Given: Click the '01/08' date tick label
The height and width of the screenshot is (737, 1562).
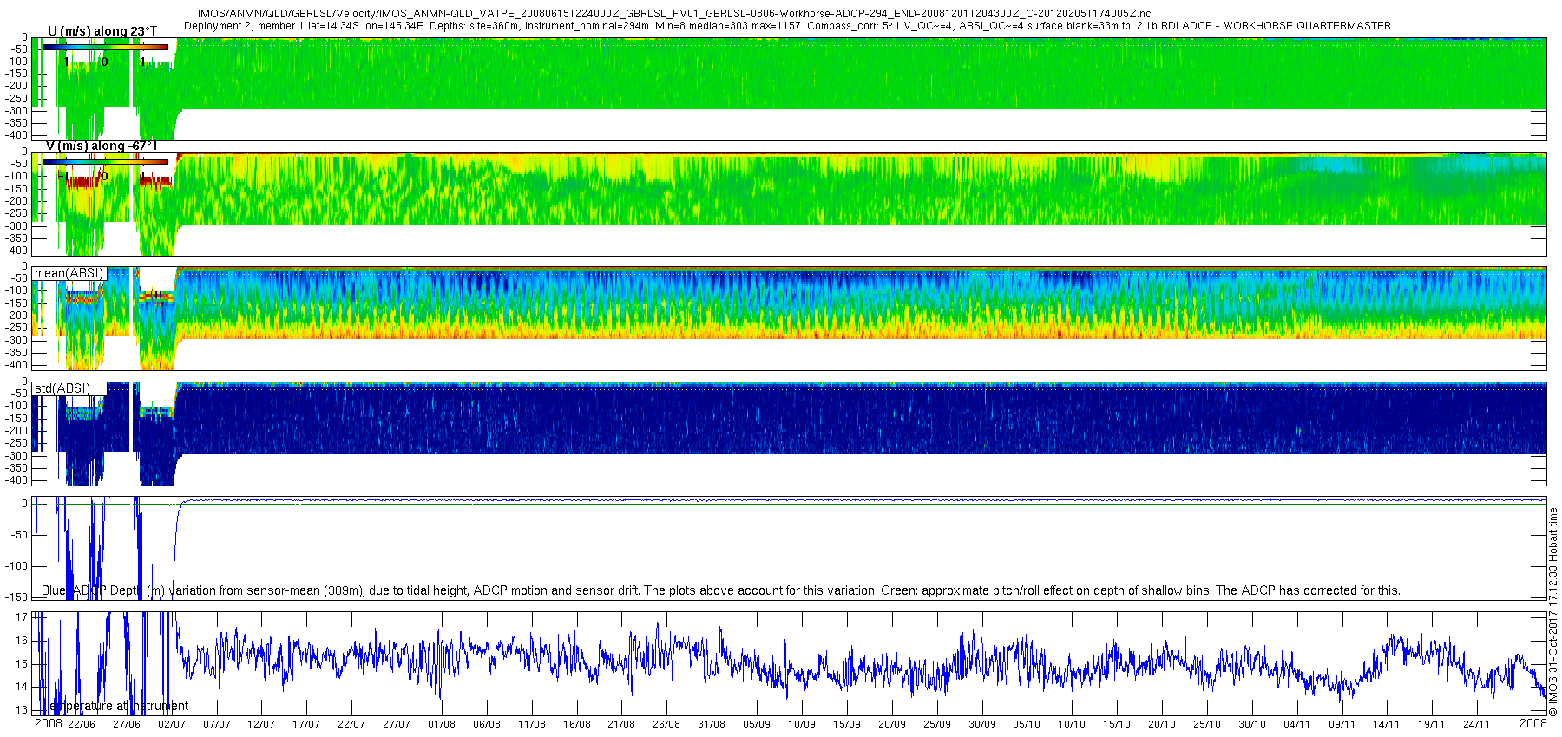Looking at the screenshot, I should coord(442,725).
